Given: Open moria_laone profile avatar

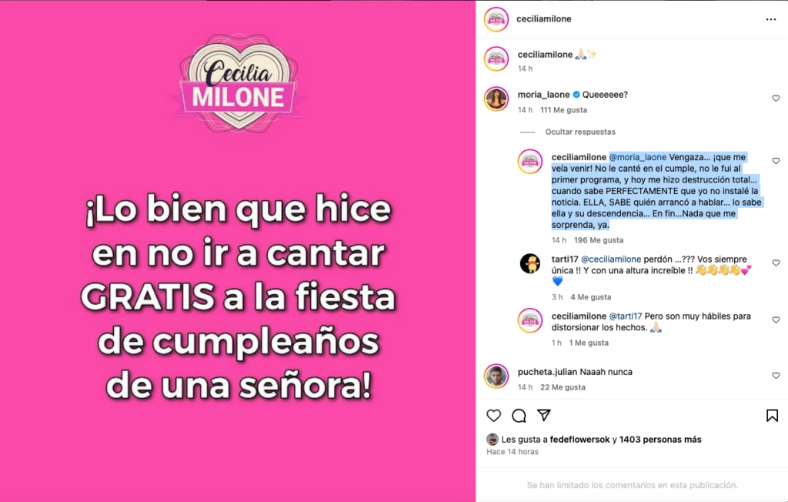Looking at the screenshot, I should pyautogui.click(x=496, y=99).
